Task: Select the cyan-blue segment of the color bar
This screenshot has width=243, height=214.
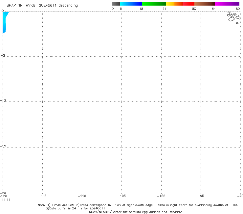Action: click(131, 4)
